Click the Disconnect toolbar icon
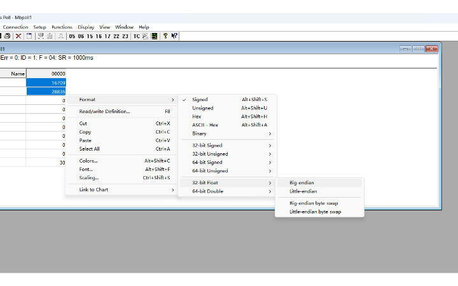The width and height of the screenshot is (458, 286). point(50,36)
